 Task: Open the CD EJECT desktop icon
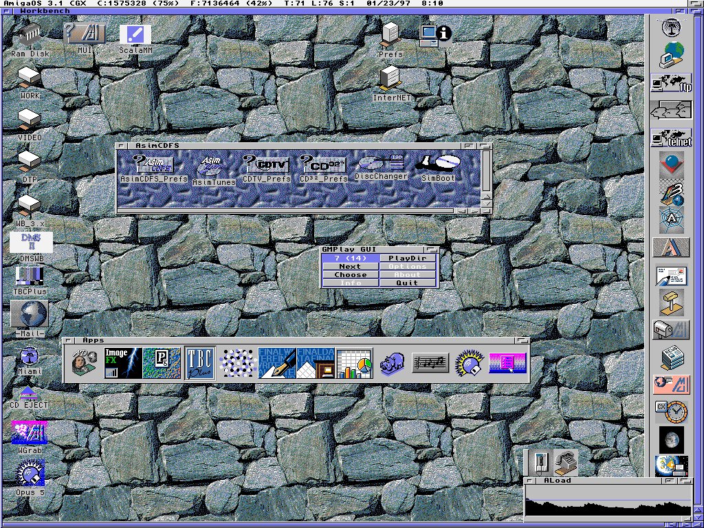(28, 394)
